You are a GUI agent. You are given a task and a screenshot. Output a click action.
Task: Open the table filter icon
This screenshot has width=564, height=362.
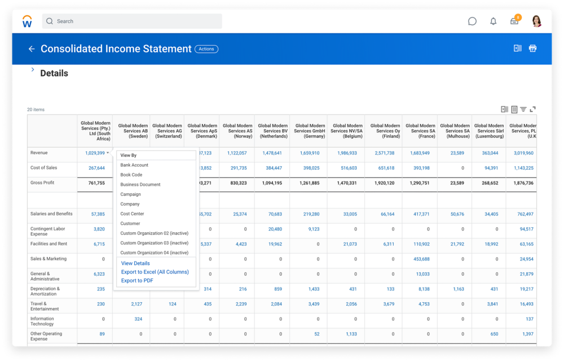pos(523,109)
